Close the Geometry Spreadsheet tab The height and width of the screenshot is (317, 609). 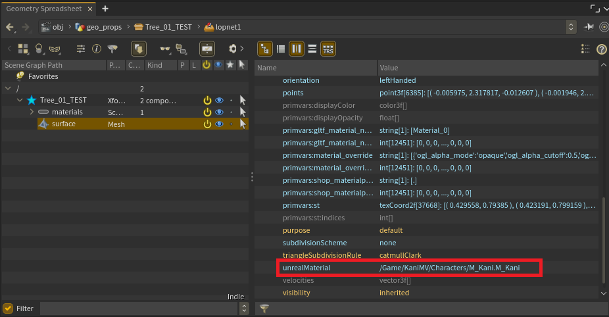(x=90, y=9)
